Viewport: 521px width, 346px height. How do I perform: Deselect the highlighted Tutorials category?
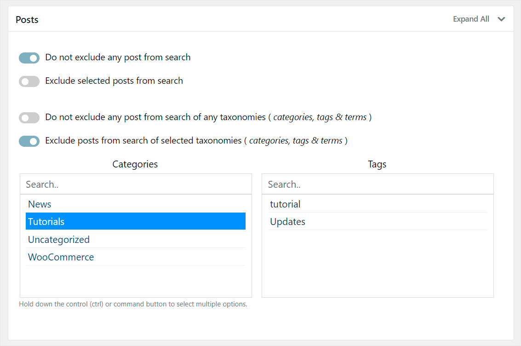click(x=46, y=221)
